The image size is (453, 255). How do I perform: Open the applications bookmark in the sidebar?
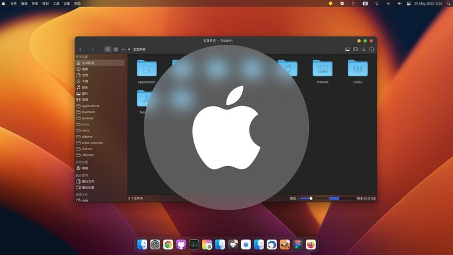point(100,106)
